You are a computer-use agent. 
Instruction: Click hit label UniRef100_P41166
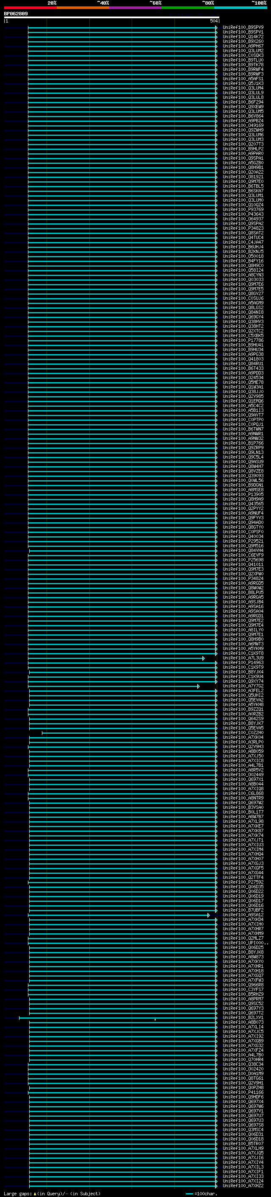[x=243, y=1093]
